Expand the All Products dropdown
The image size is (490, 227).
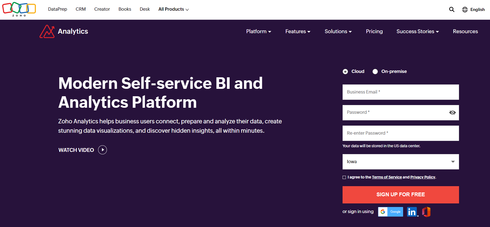[x=173, y=9]
